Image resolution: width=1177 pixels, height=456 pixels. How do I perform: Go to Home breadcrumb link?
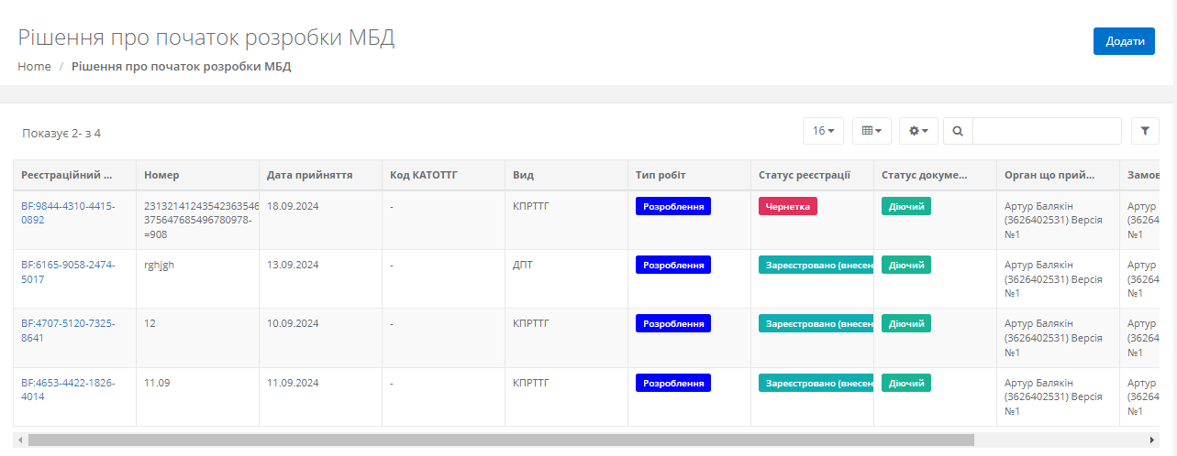click(x=34, y=67)
